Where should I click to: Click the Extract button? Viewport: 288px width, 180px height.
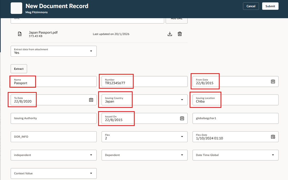point(19,69)
